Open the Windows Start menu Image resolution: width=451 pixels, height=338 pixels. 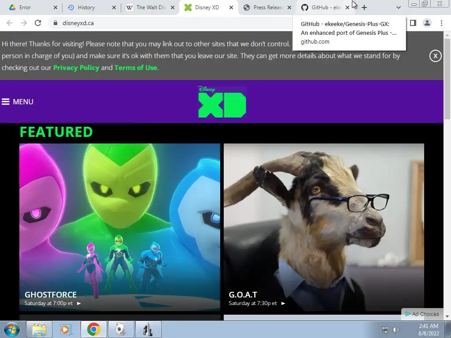coord(12,329)
